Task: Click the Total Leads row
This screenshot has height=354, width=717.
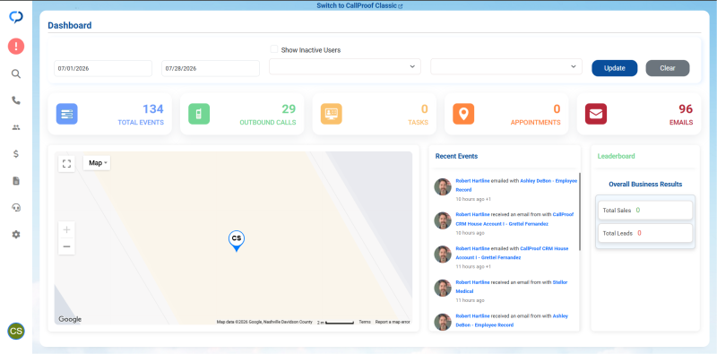Action: coord(645,233)
